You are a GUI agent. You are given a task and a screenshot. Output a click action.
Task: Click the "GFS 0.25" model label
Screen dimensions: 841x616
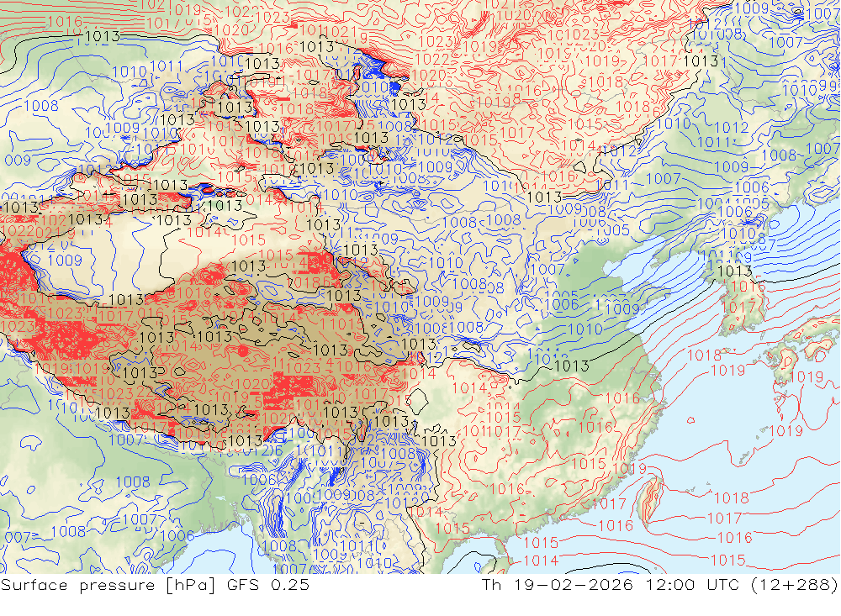point(267,585)
